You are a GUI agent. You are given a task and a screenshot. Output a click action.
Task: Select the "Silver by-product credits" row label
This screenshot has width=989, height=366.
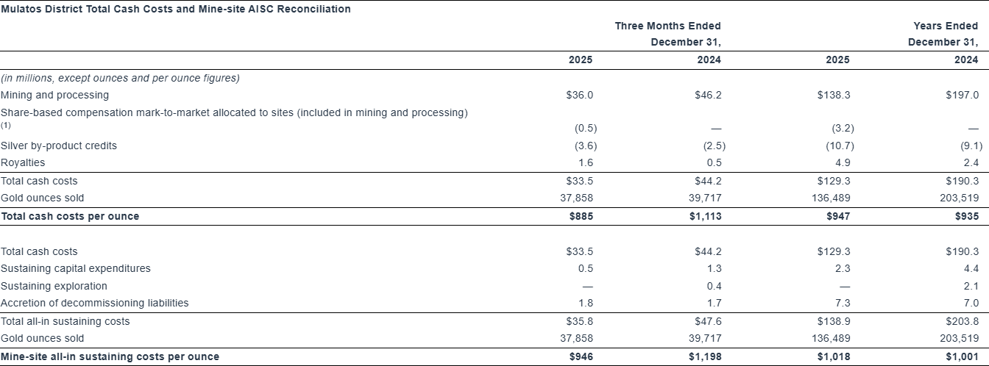pos(59,146)
